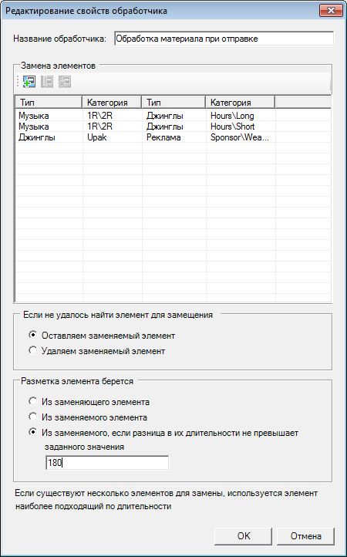The width and height of the screenshot is (347, 557).
Task: Click the first Категория column header
Action: pos(112,103)
